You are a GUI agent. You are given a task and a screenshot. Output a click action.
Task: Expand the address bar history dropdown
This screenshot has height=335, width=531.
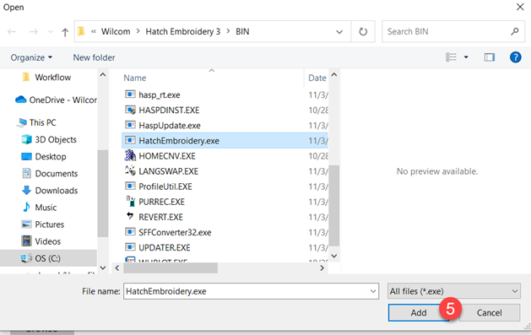(x=339, y=32)
